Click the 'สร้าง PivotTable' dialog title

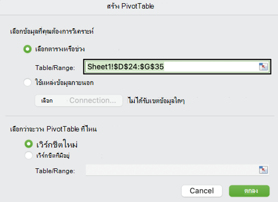click(130, 6)
